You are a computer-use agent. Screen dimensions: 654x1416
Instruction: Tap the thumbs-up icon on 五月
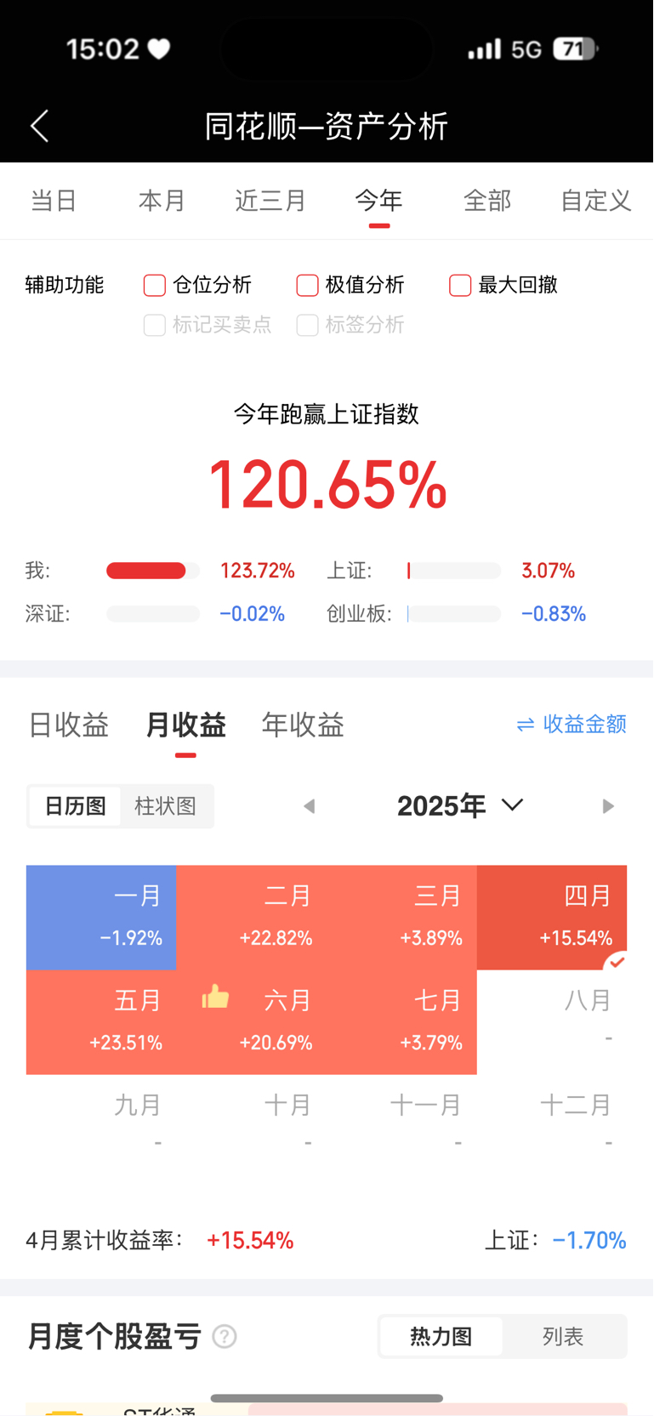point(216,996)
